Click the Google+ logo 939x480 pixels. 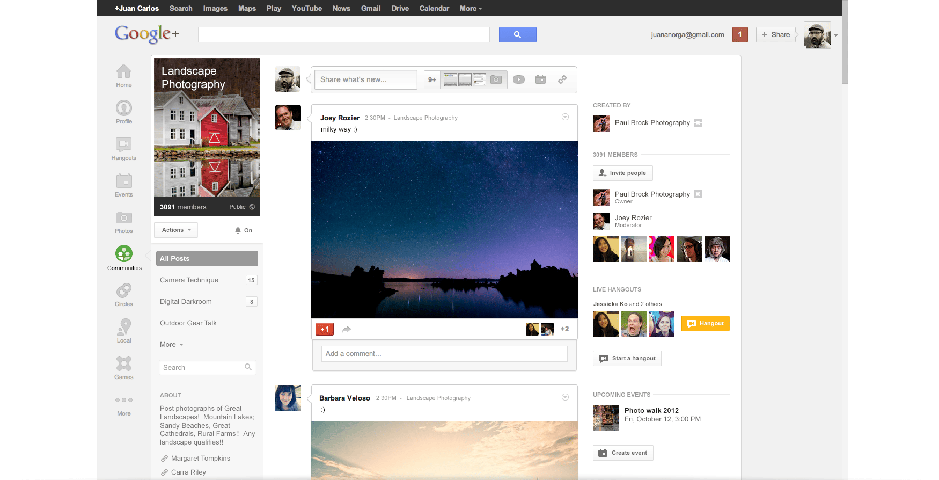click(x=146, y=34)
